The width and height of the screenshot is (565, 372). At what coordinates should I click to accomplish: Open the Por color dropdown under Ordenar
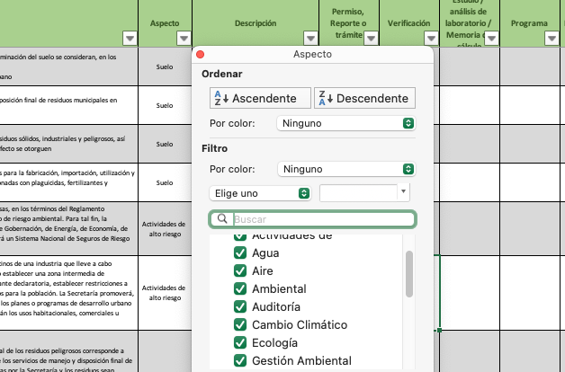[346, 123]
